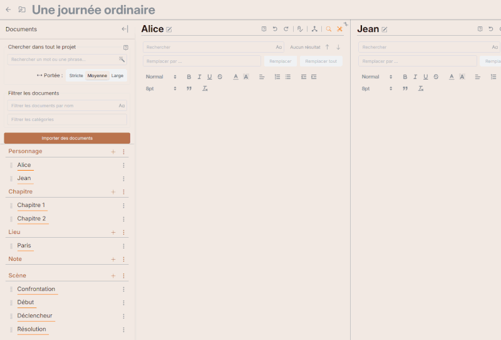This screenshot has width=501, height=340.
Task: Click rename pencil icon beside Alice title
Action: (x=169, y=29)
